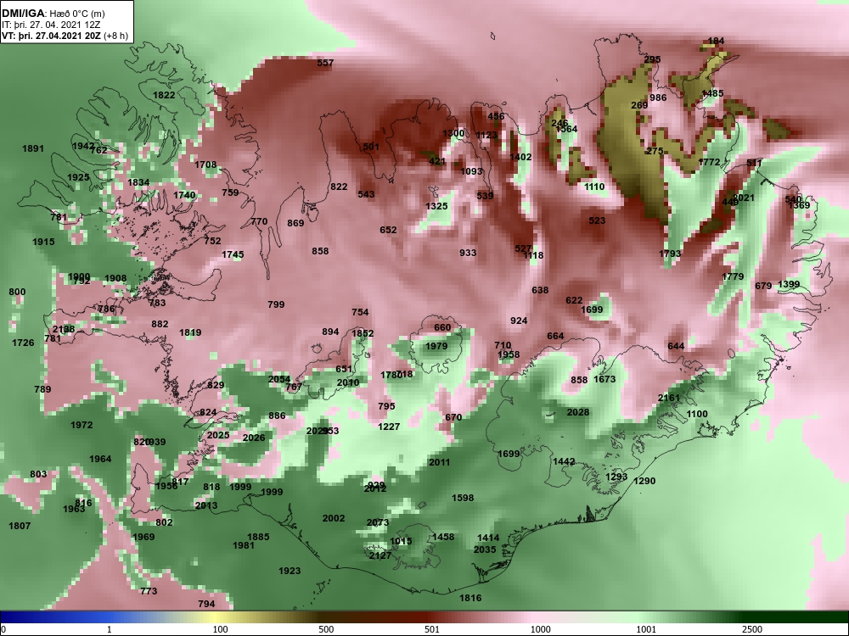
Task: Click the map value 1402
Action: [520, 157]
